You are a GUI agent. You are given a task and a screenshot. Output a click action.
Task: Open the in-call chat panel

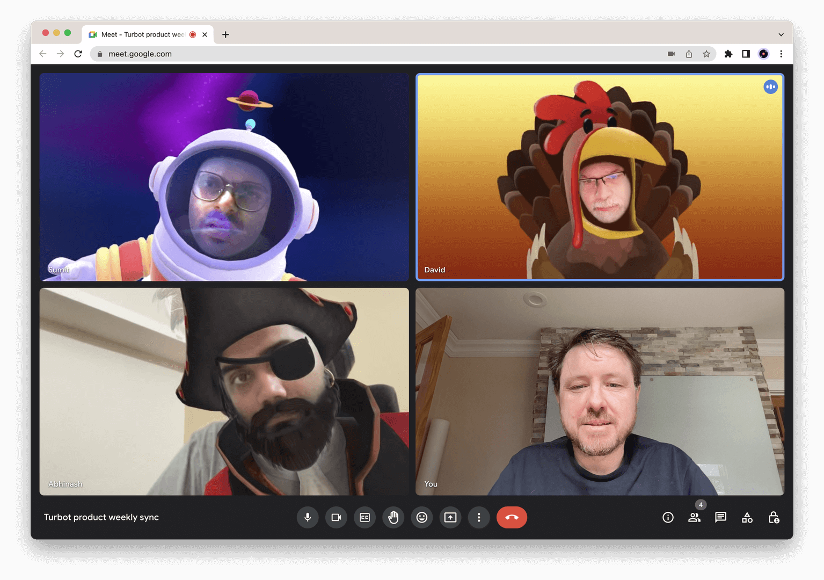click(720, 517)
